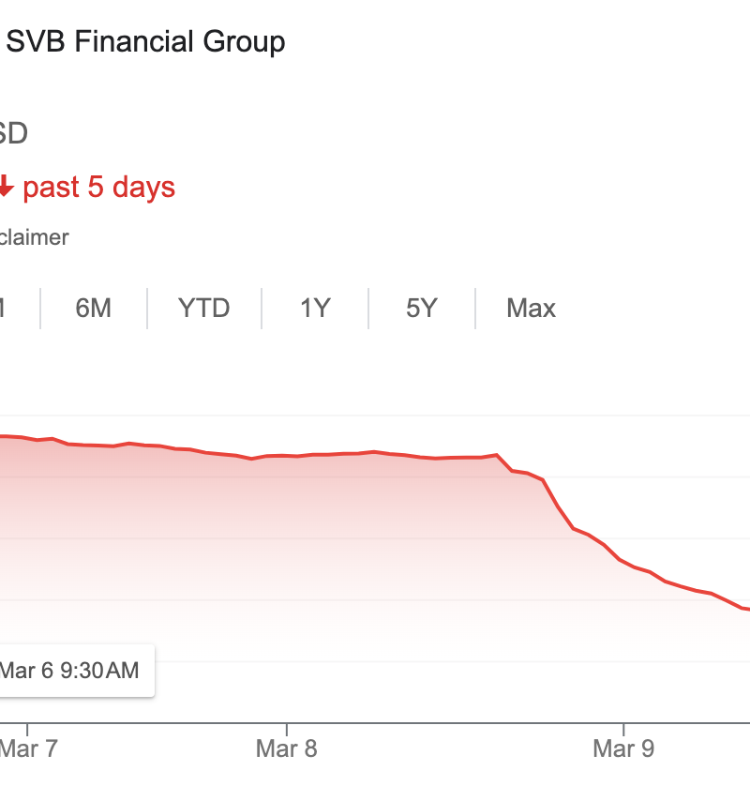Select the 6M time range tab
750x786 pixels.
(93, 308)
